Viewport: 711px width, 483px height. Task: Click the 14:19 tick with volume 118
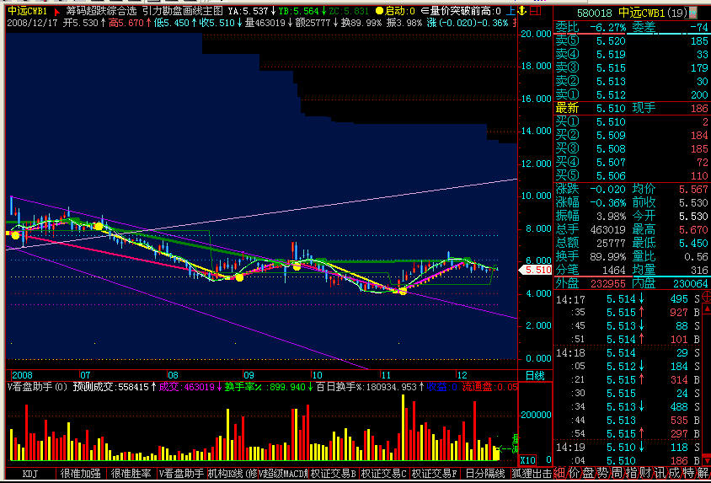tap(628, 447)
